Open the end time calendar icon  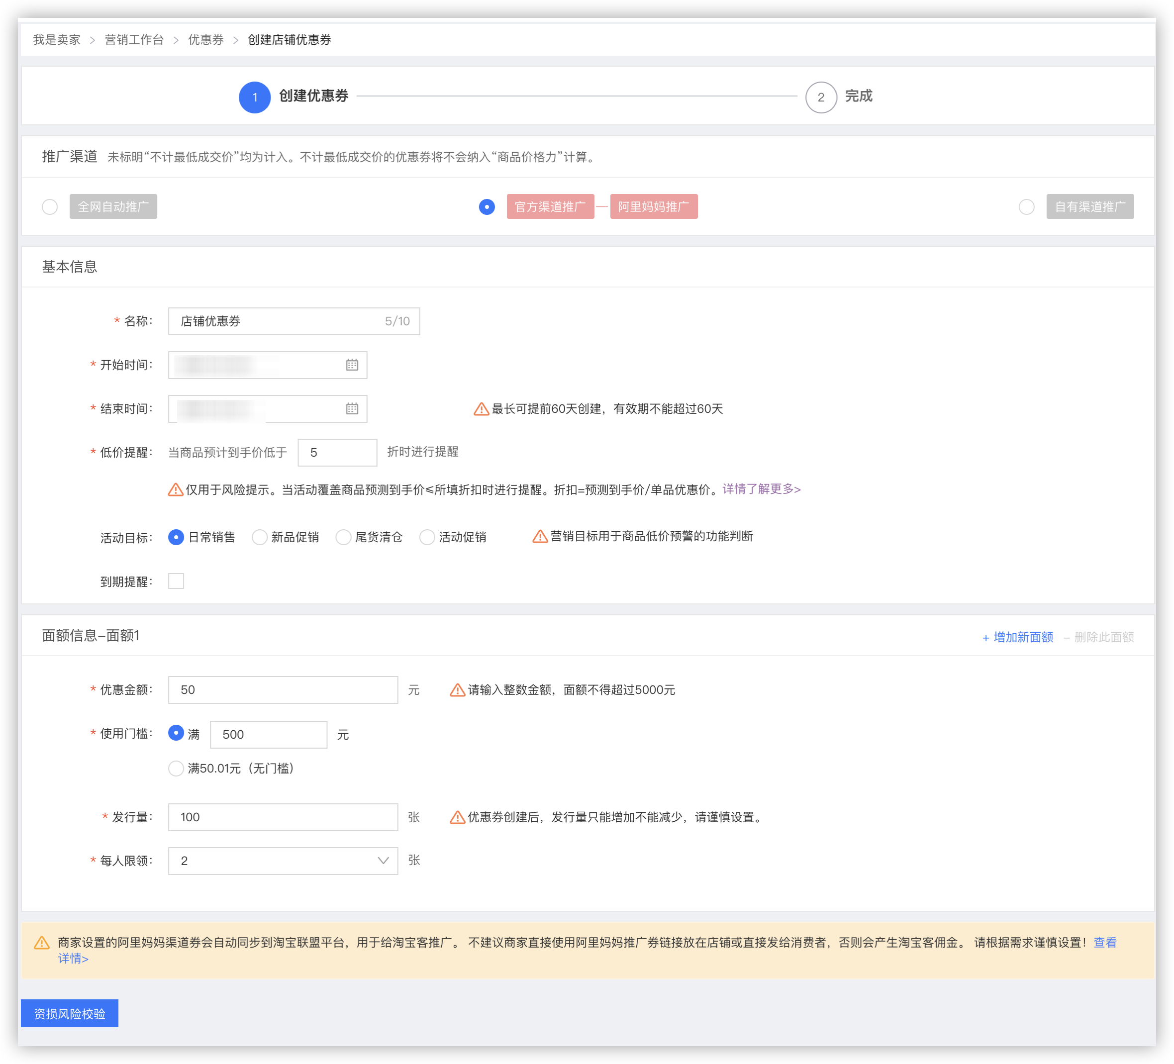tap(352, 409)
